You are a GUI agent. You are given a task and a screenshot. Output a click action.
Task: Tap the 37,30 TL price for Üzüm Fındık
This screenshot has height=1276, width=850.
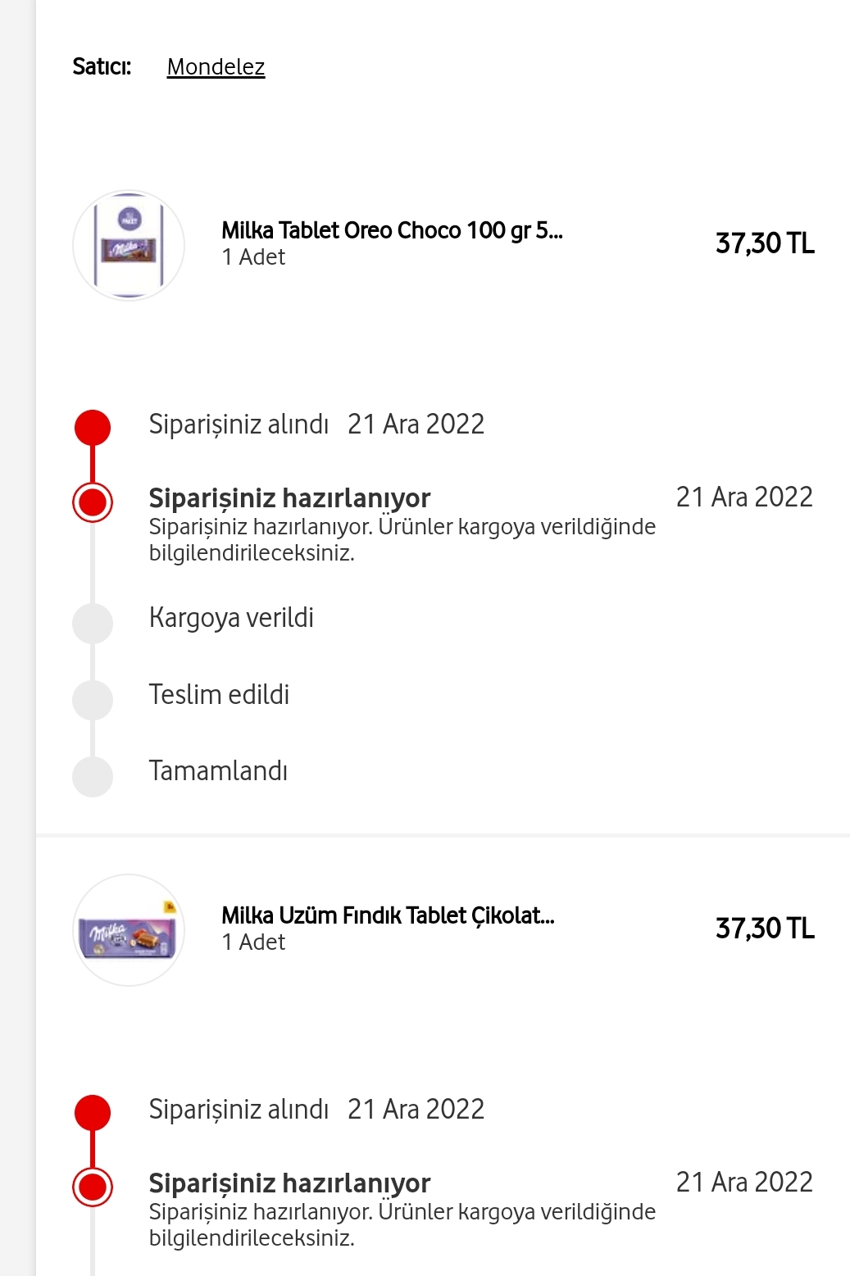tap(765, 929)
